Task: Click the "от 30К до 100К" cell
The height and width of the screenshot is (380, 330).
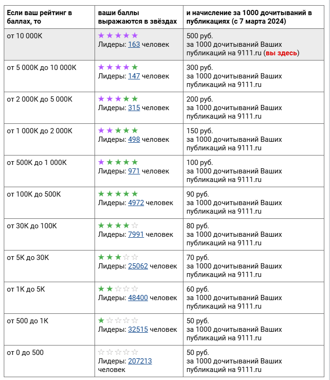Action: pos(49,234)
